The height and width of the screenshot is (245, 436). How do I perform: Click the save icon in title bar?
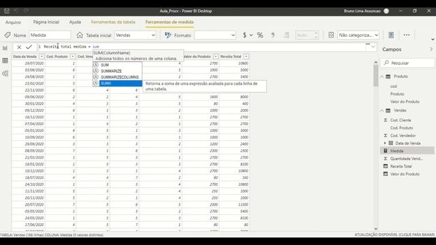pyautogui.click(x=7, y=11)
